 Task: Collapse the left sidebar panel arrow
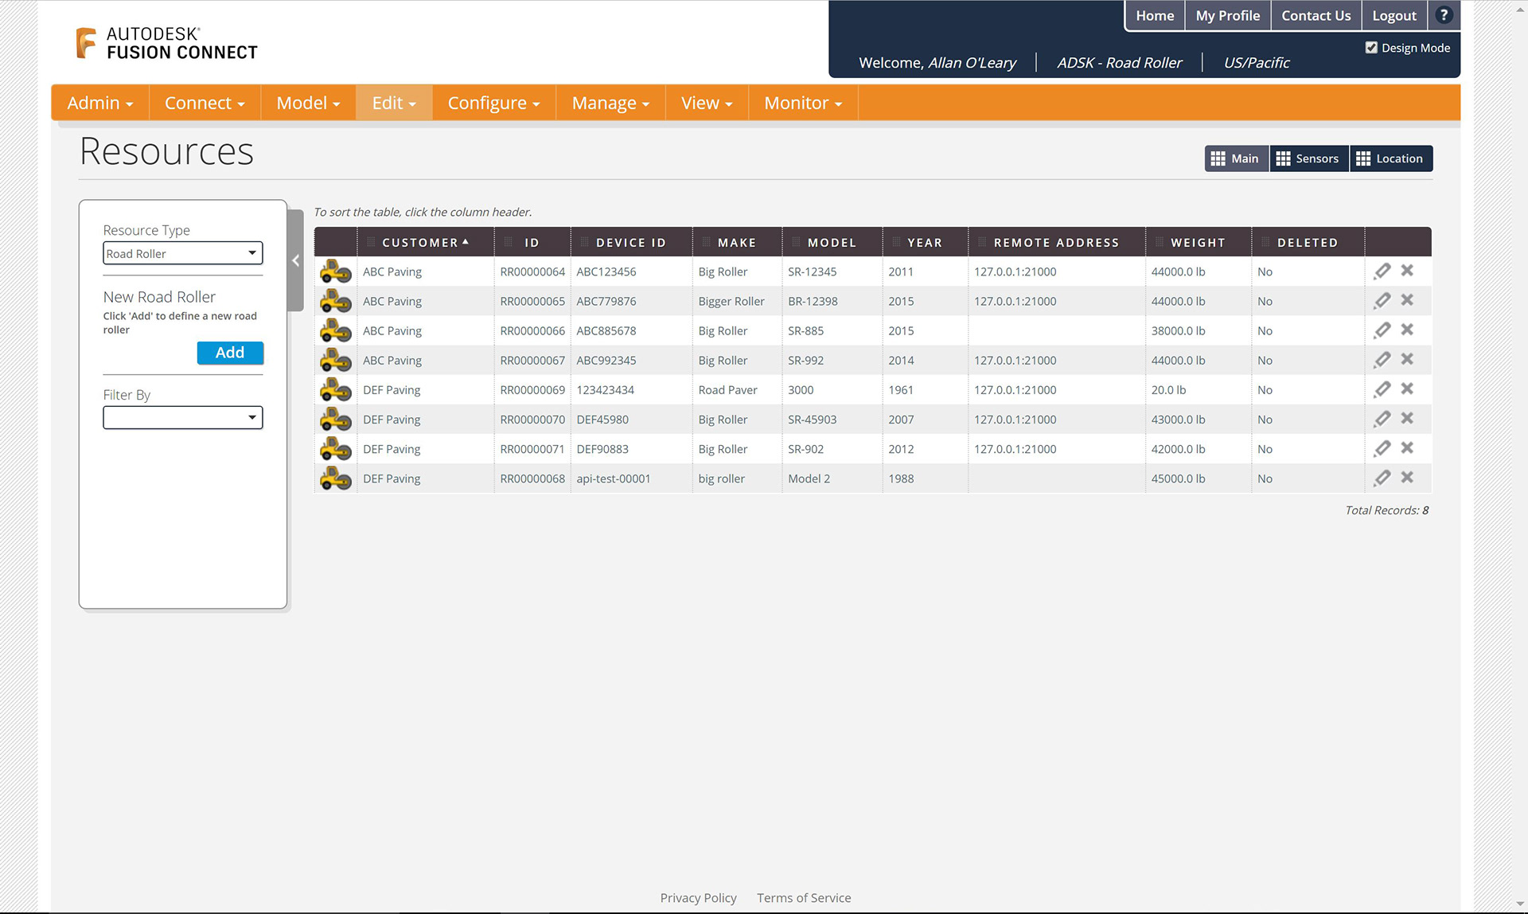295,260
